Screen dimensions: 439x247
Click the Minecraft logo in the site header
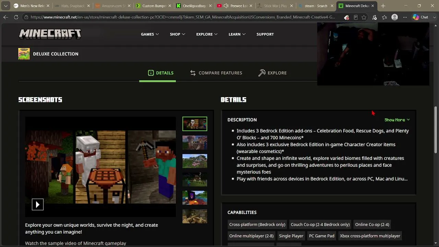point(50,34)
